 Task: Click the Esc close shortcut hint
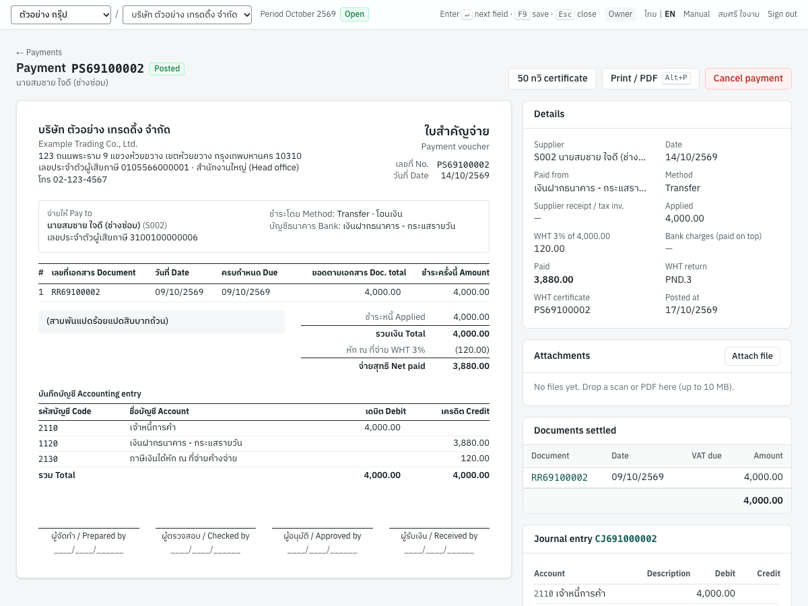coord(565,14)
